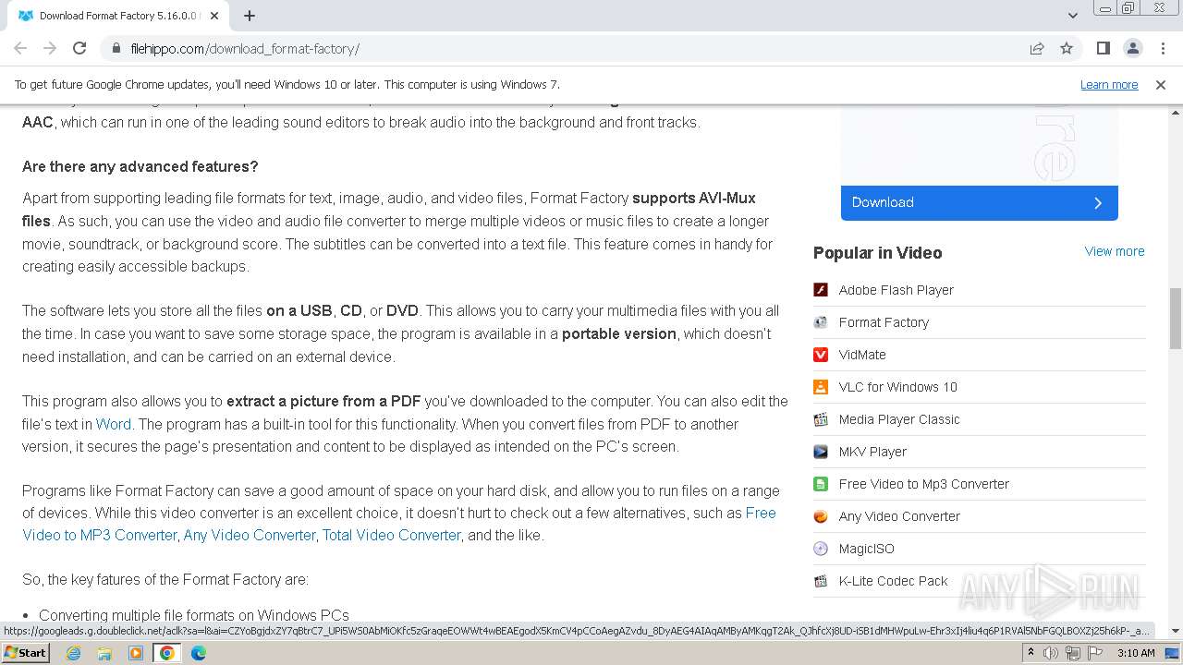Open a new tab with plus icon
Screen dimensions: 1183x665
click(x=250, y=16)
